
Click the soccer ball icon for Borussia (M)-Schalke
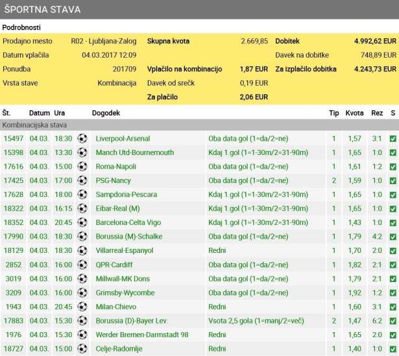(82, 236)
